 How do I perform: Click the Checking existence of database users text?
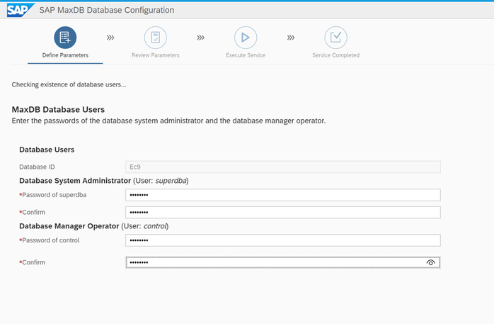tap(69, 84)
